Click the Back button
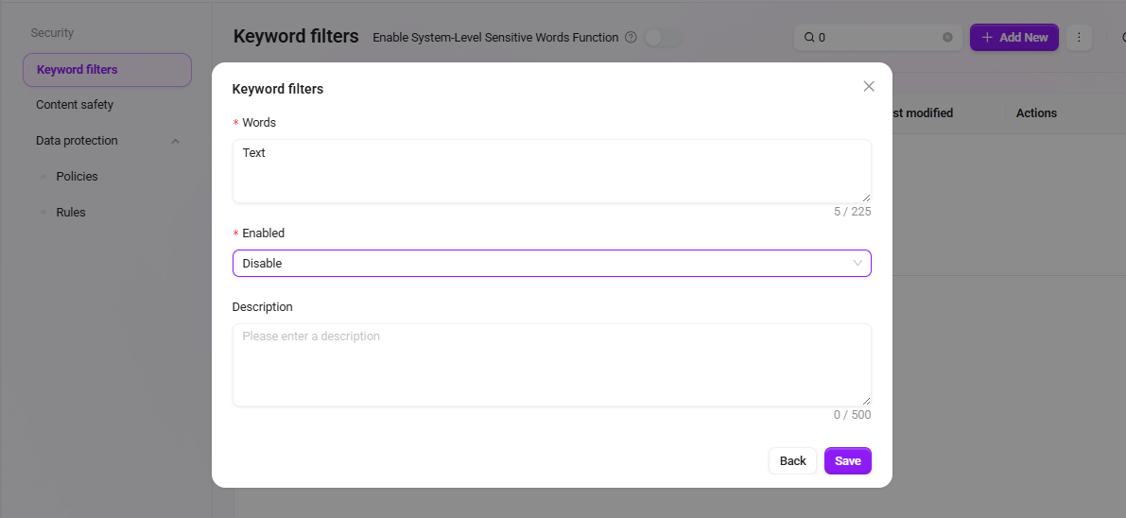 pos(793,461)
